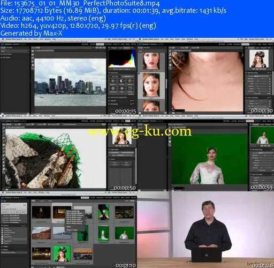Select Zoom tool in the 00:00:30 Portrait frame
Screen dimensions: 274x268
point(170,68)
